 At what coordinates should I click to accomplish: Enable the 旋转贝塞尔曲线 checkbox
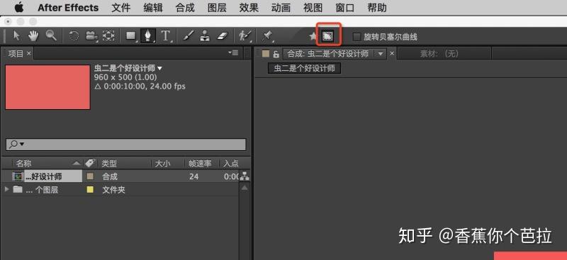(x=357, y=37)
